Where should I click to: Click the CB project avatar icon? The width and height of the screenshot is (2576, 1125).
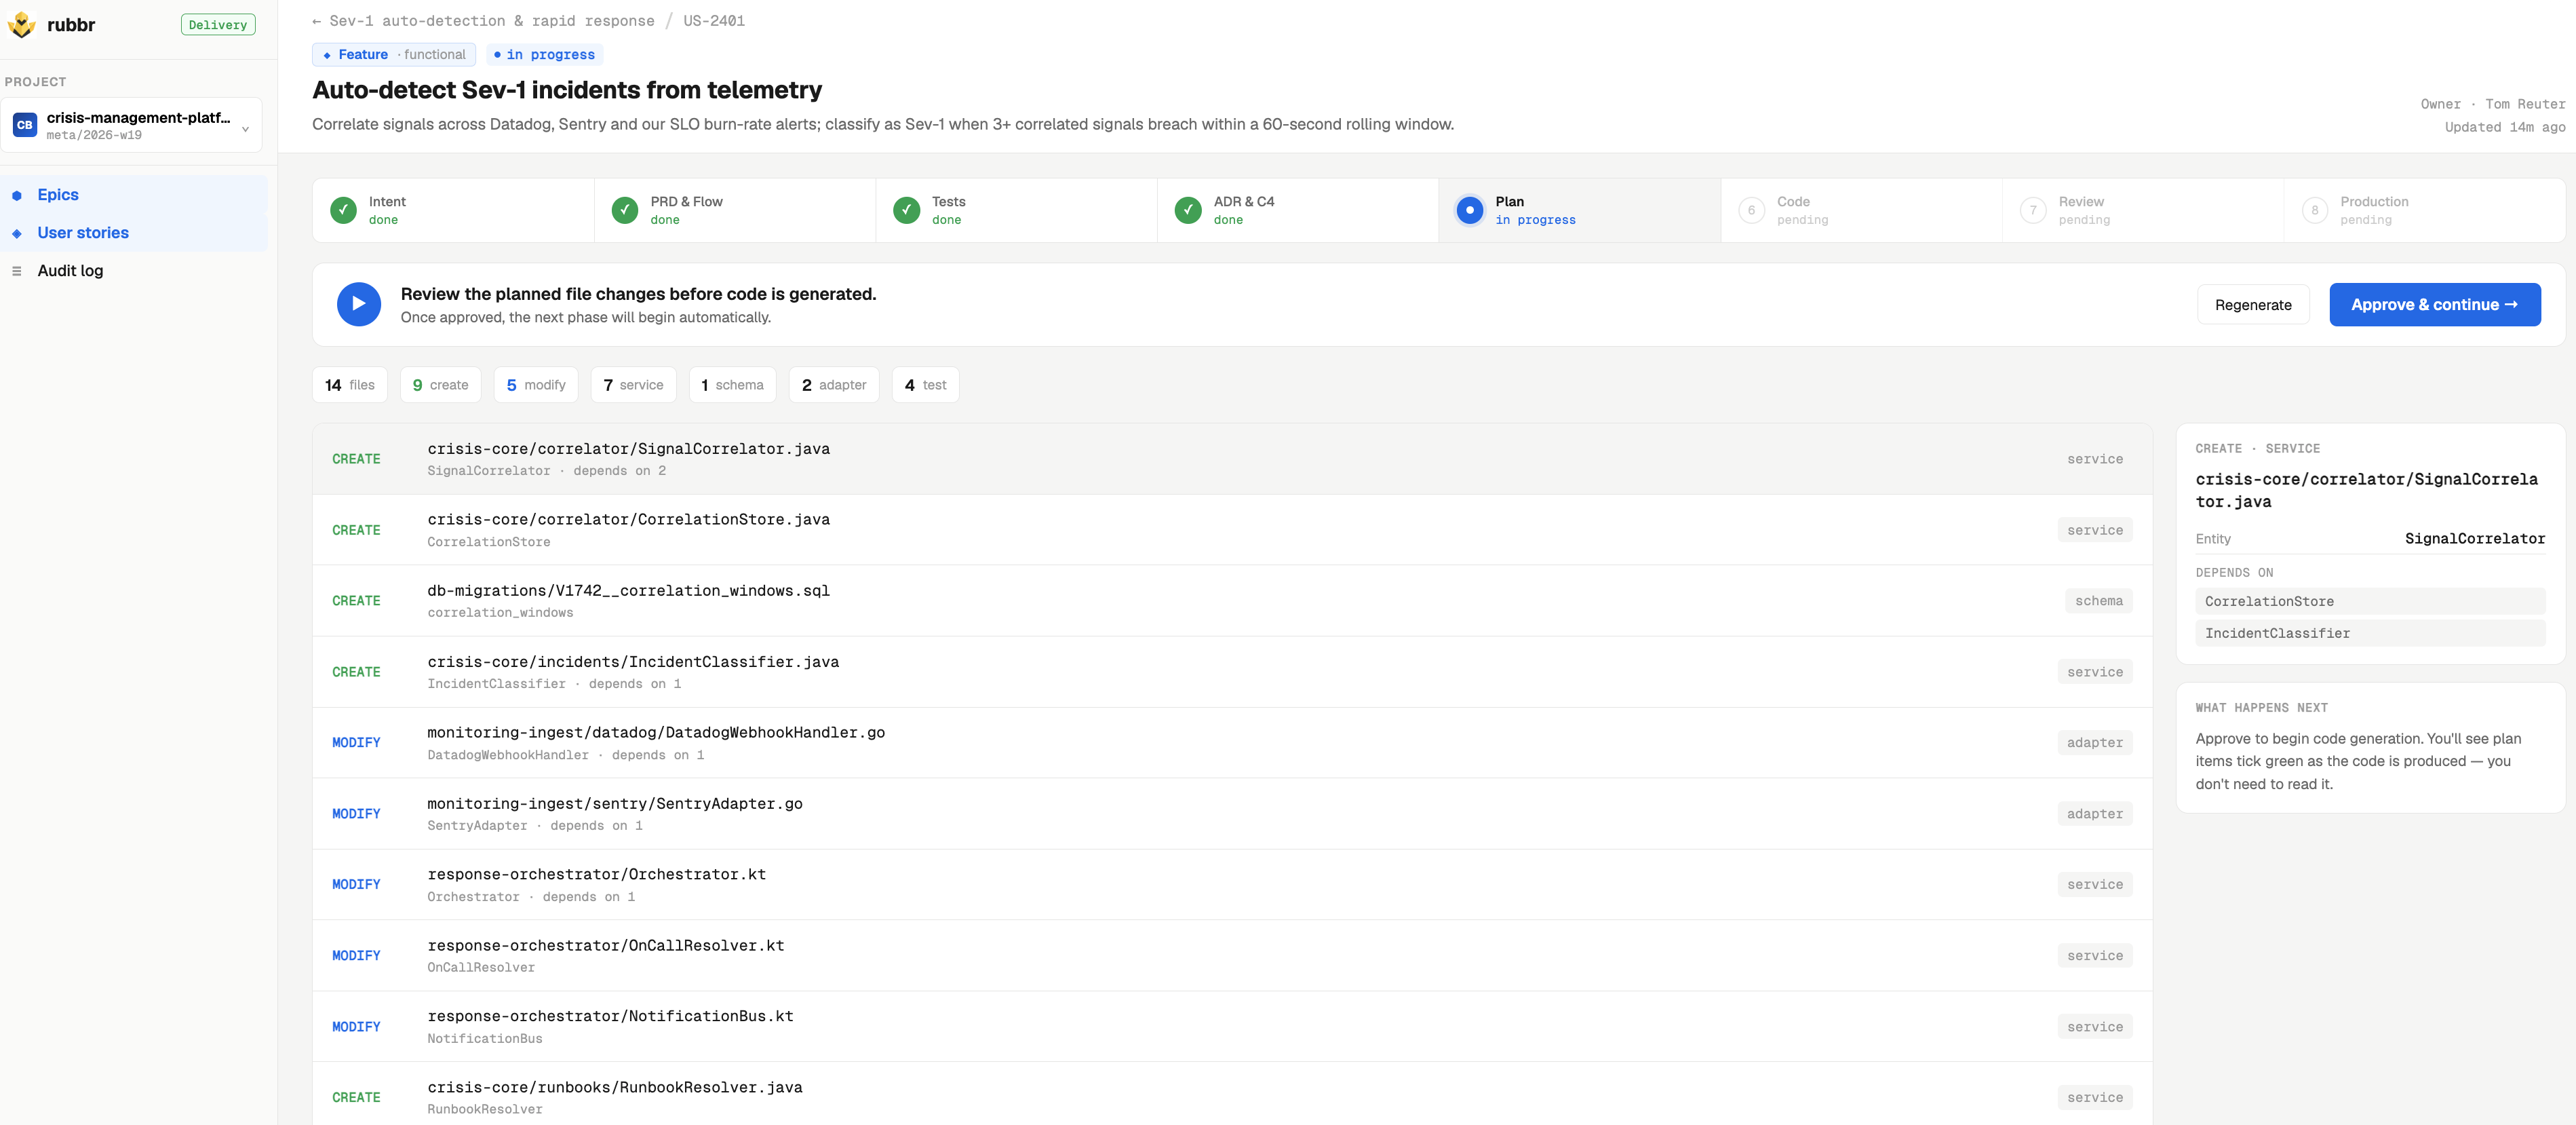[x=24, y=125]
